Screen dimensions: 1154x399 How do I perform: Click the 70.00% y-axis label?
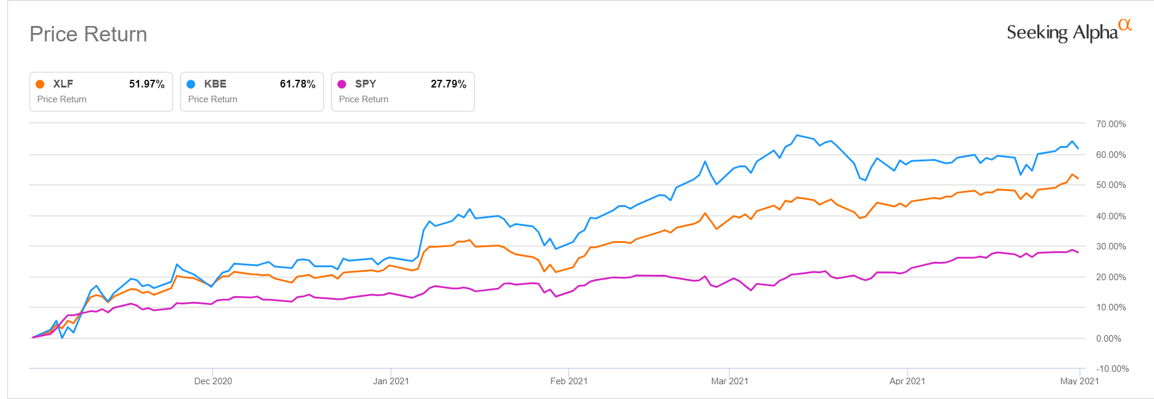[1111, 124]
